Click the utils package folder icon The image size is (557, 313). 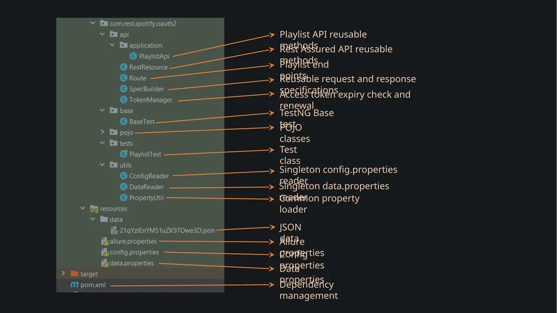(x=114, y=165)
